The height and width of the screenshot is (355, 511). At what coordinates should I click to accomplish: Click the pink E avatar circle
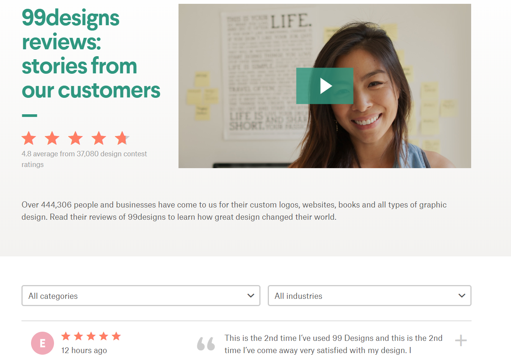(x=43, y=343)
